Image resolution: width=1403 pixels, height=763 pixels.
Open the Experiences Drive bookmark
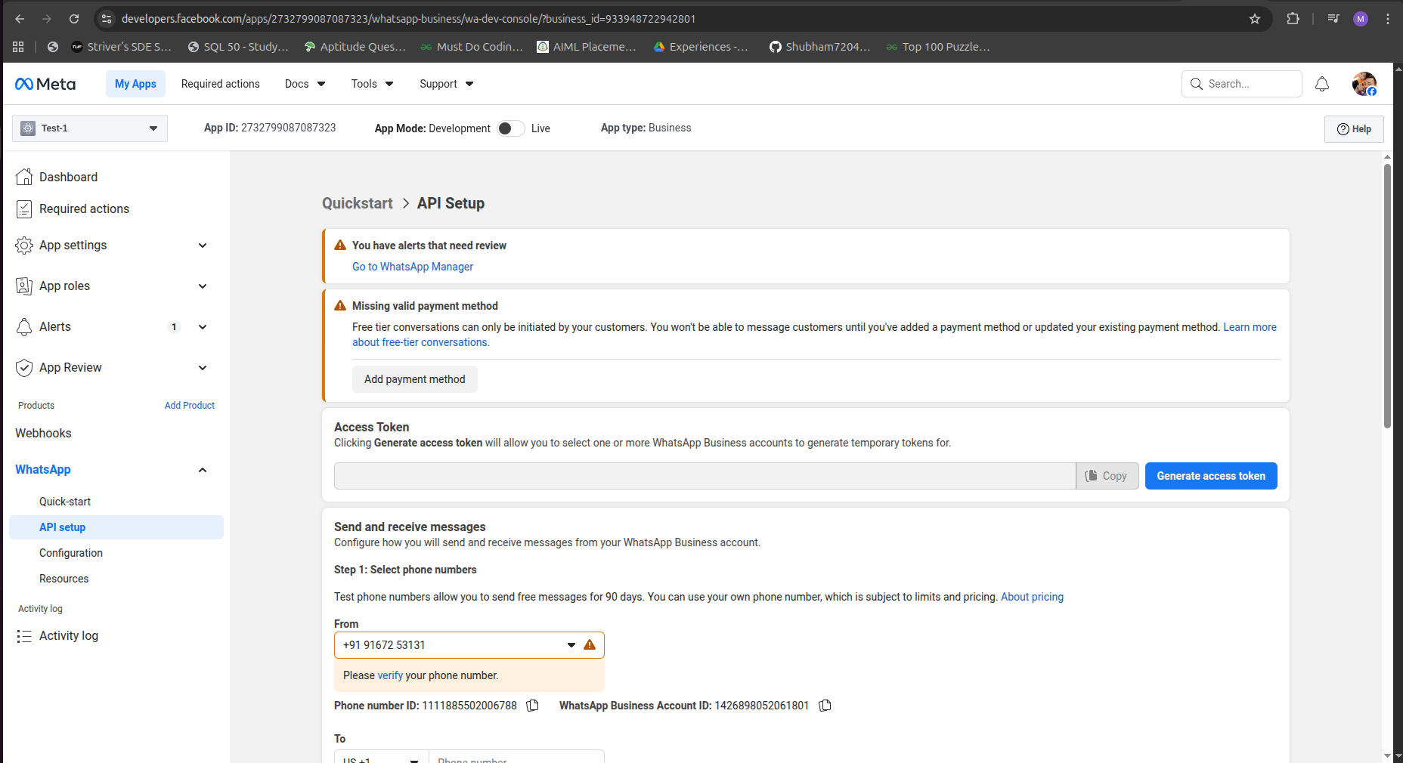(701, 47)
